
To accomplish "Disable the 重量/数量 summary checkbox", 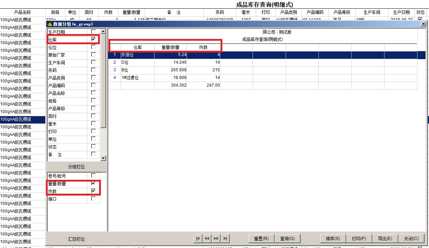I will pos(93,183).
